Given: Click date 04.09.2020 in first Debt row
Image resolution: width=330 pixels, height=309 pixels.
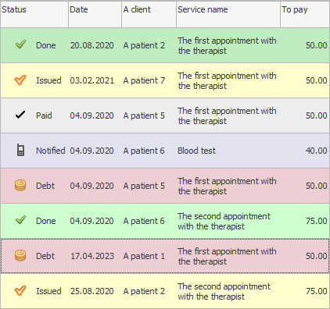Looking at the screenshot, I should (91, 186).
